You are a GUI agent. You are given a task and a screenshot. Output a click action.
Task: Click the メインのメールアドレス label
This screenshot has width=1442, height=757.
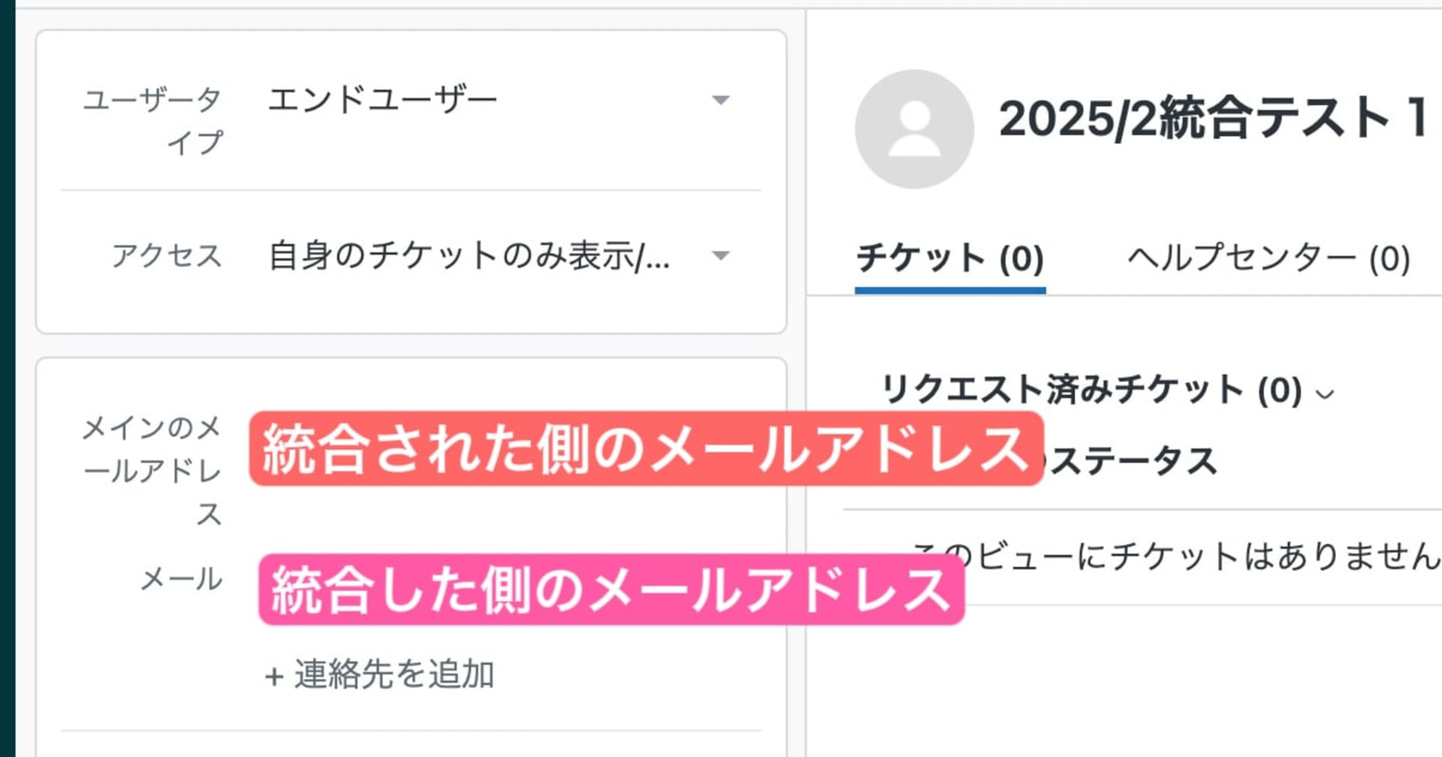tap(152, 471)
